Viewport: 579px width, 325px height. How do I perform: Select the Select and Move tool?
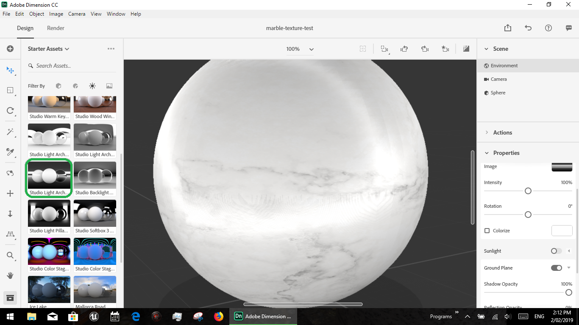click(x=10, y=70)
